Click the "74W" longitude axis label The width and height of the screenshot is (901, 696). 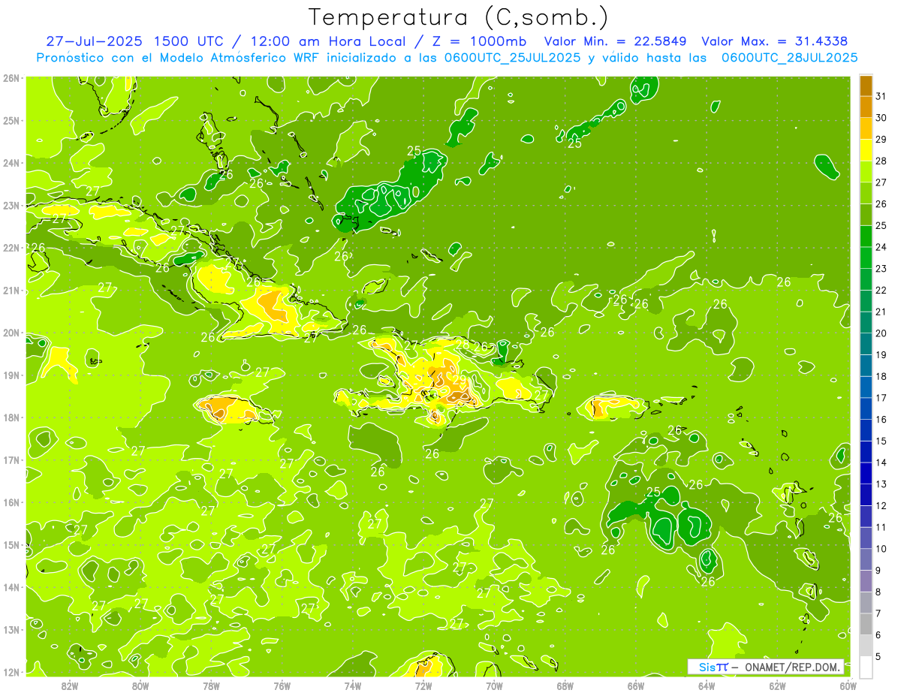click(352, 685)
